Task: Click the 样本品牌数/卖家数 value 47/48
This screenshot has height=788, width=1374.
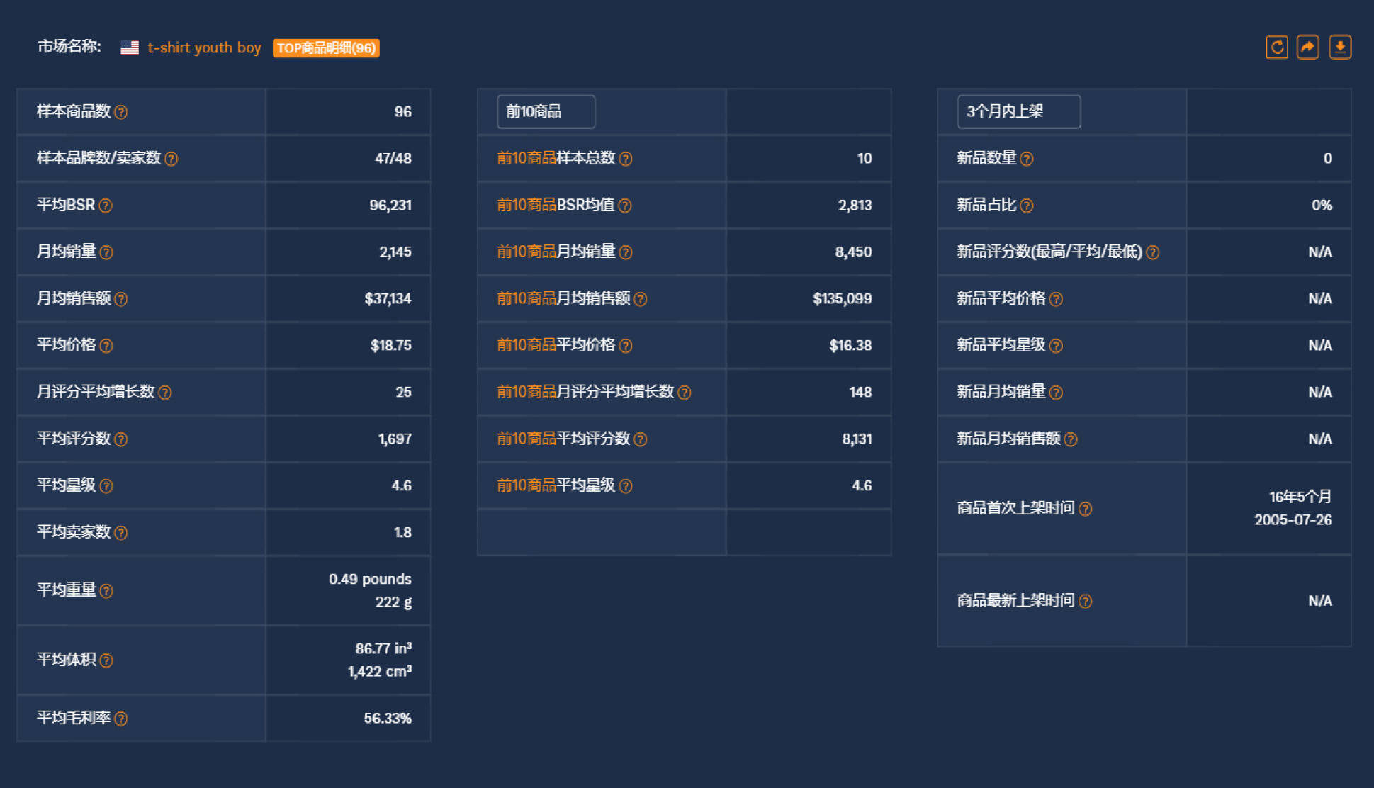Action: 393,159
